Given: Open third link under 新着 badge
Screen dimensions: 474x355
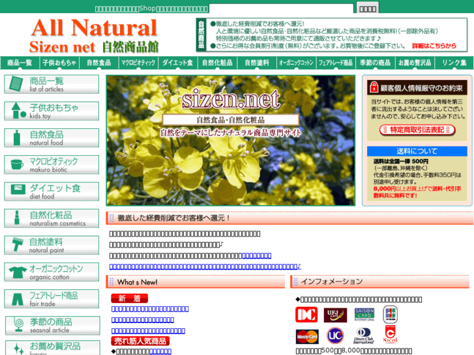Looking at the screenshot, I should pyautogui.click(x=148, y=331).
